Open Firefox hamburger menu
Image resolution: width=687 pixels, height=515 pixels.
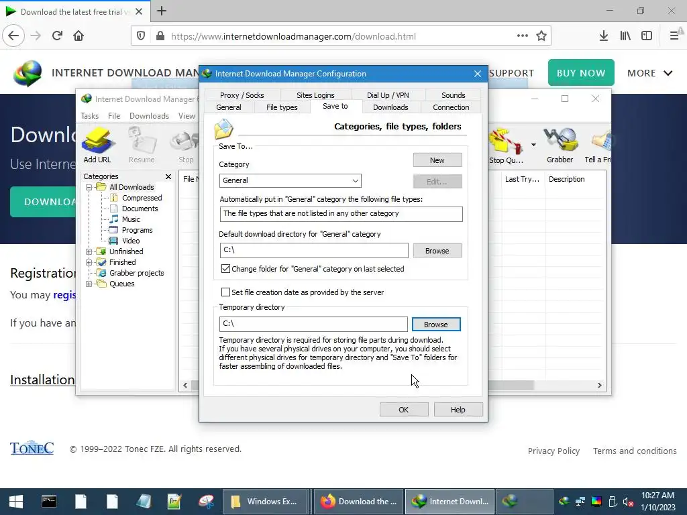tap(674, 36)
